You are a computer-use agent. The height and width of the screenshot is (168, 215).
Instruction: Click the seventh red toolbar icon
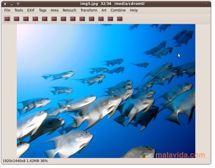click(63, 19)
